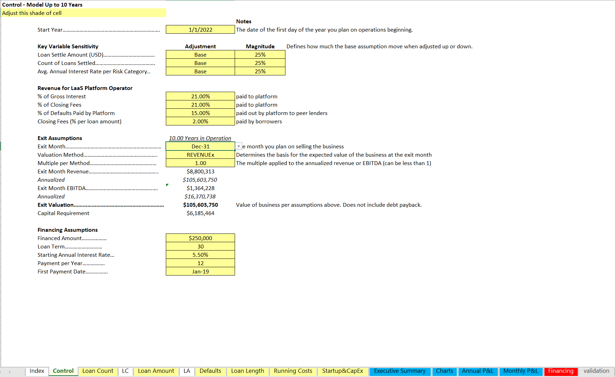615x377 pixels.
Task: Click the 'Notes' column header
Action: coord(243,21)
